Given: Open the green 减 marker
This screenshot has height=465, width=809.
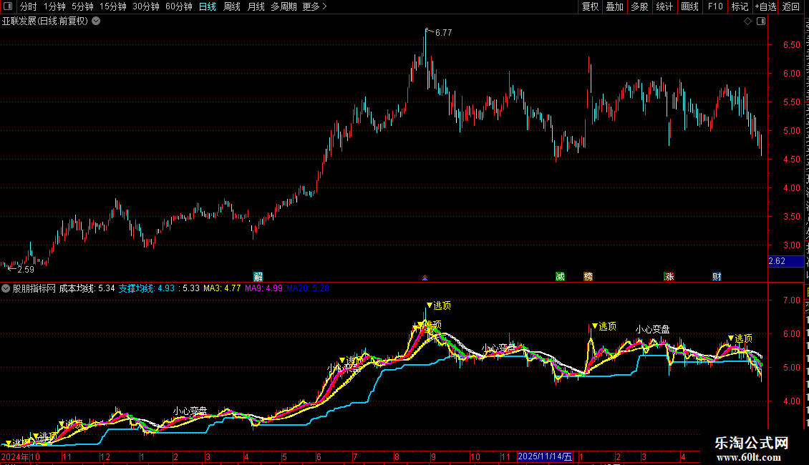Looking at the screenshot, I should (561, 277).
